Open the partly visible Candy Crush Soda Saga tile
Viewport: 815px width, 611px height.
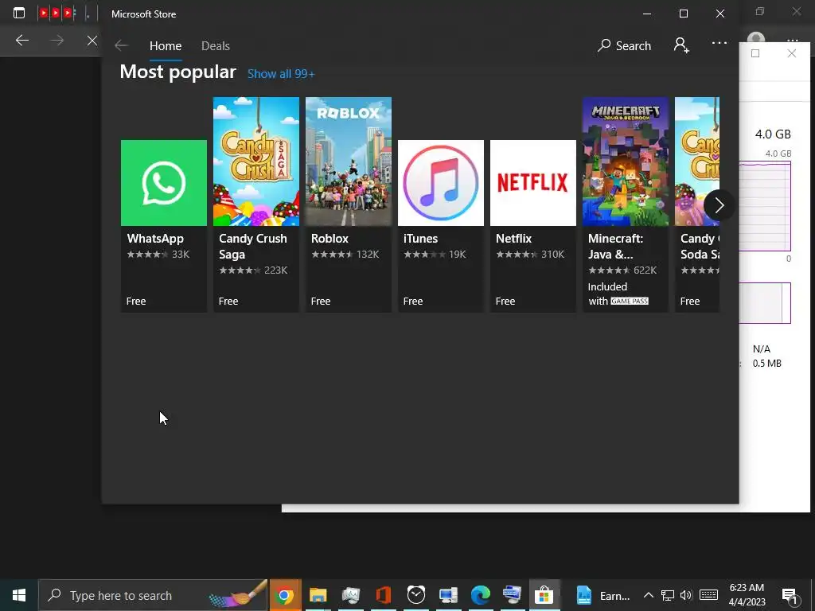point(697,204)
